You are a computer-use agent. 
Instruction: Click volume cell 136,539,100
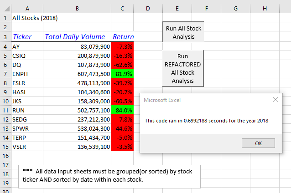(x=77, y=147)
